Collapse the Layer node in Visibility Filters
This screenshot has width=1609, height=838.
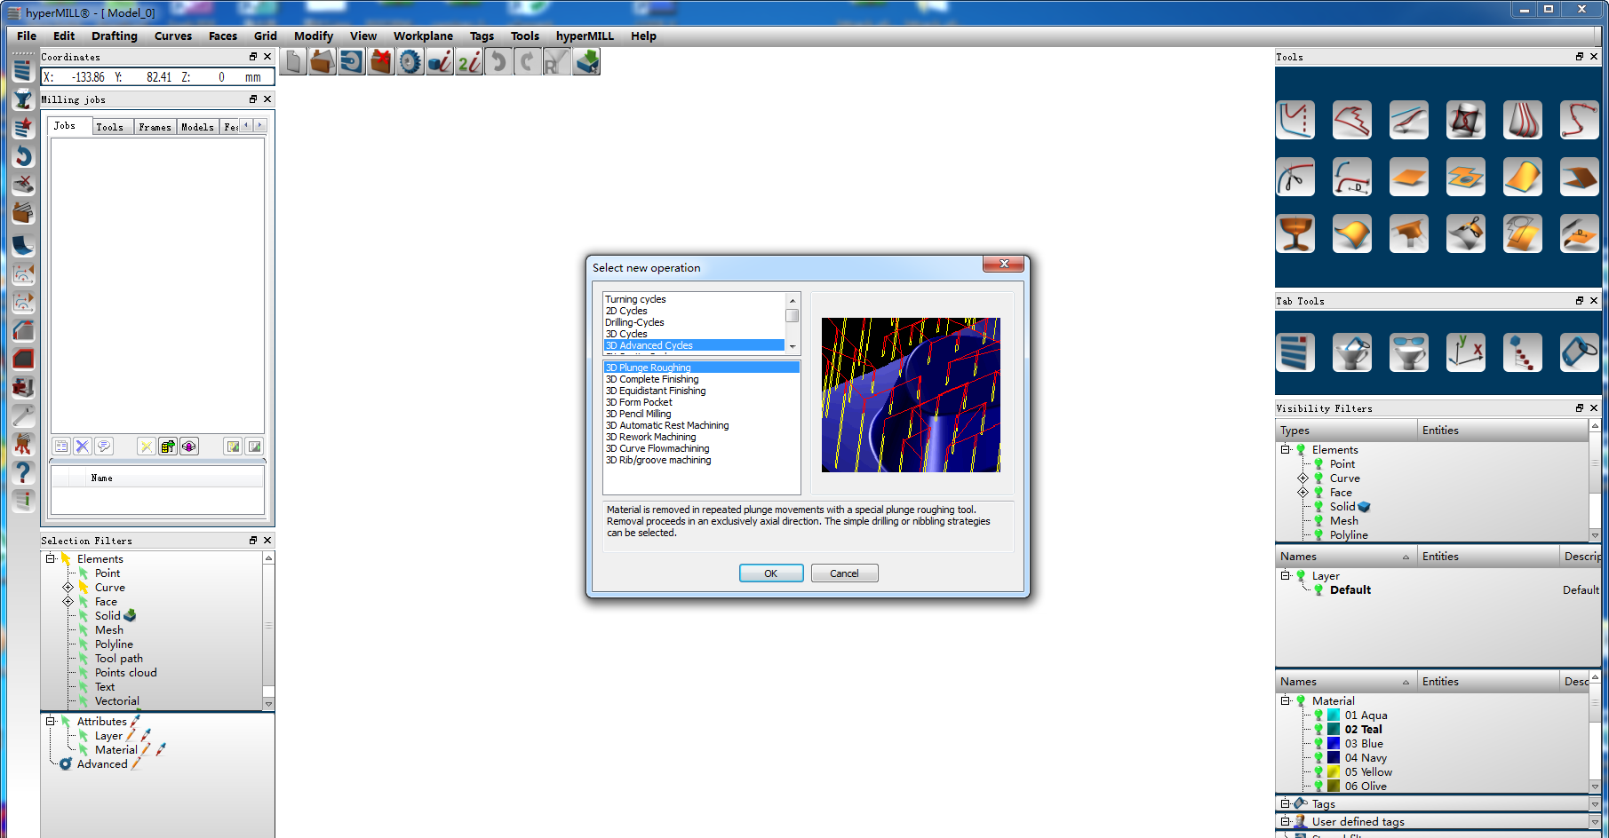pyautogui.click(x=1285, y=576)
